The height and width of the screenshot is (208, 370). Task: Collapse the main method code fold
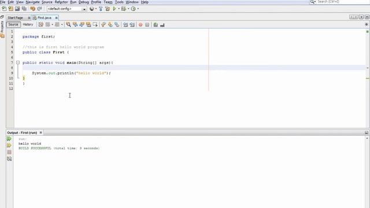(x=18, y=62)
